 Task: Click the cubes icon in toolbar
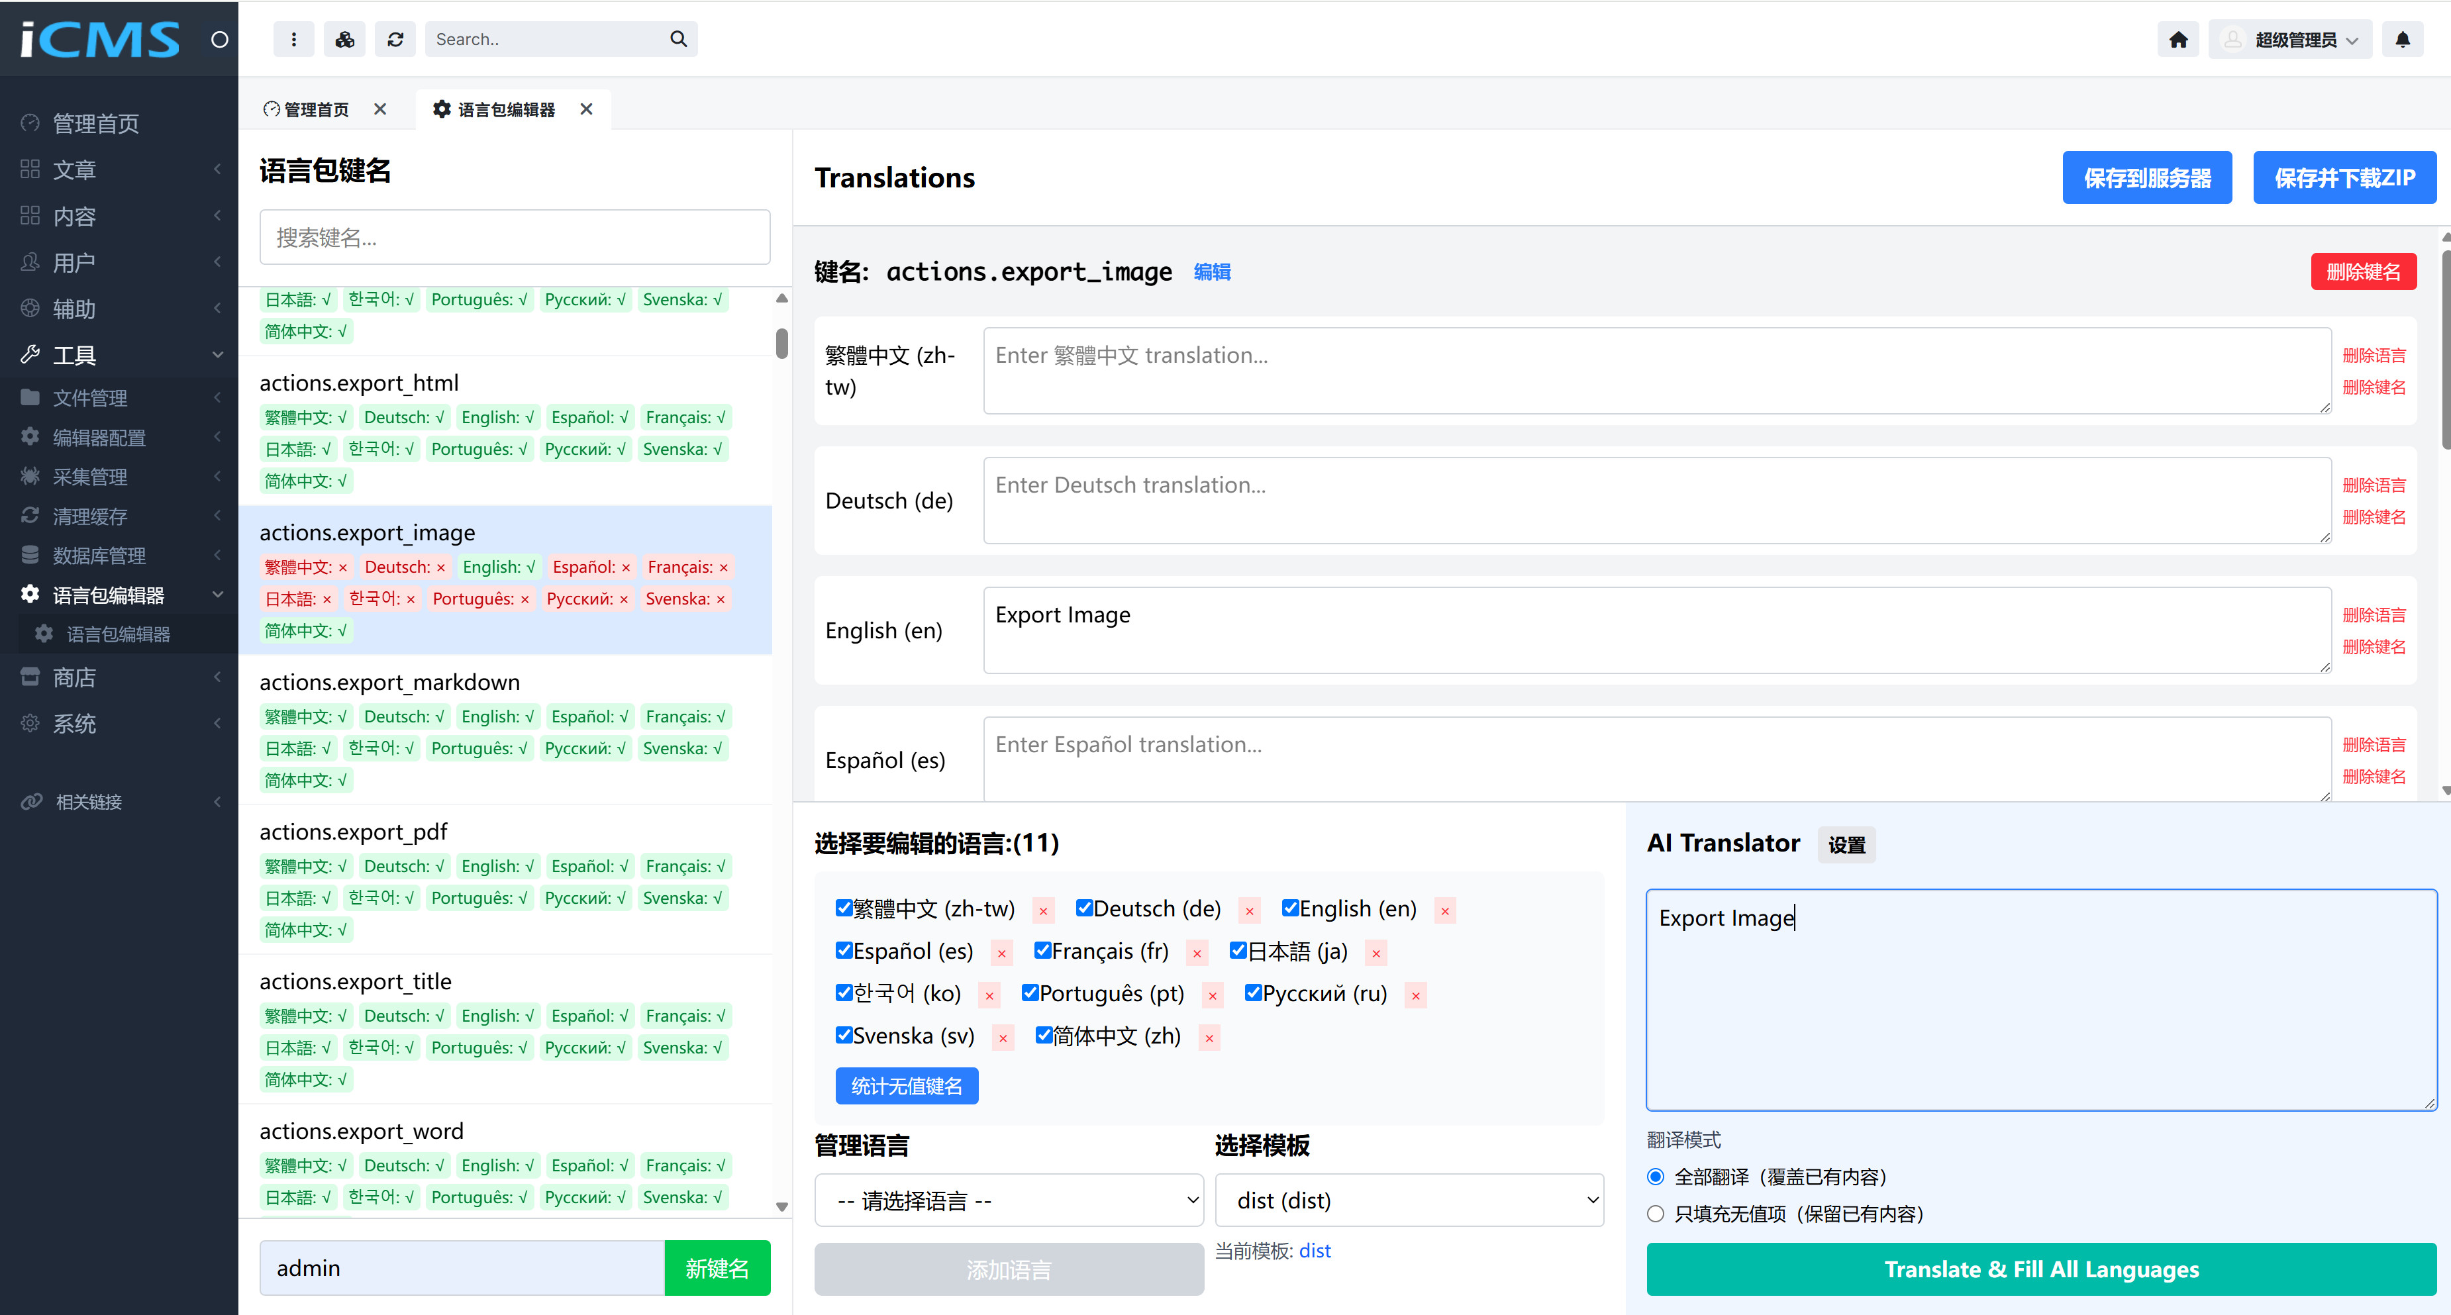click(344, 39)
